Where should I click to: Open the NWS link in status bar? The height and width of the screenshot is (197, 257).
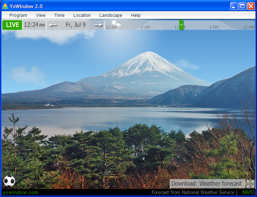click(248, 192)
